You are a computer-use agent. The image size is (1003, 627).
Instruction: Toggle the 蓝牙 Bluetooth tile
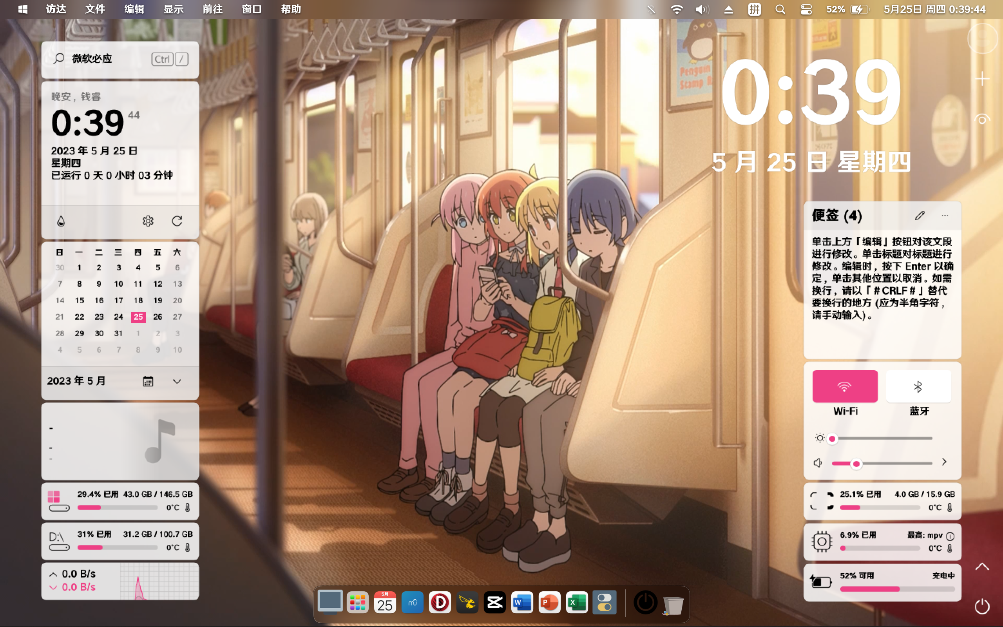coord(918,386)
